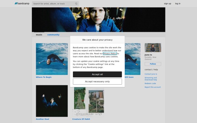Click the 'We care about your privacy' heading
197x123 pixels.
pyautogui.click(x=98, y=40)
